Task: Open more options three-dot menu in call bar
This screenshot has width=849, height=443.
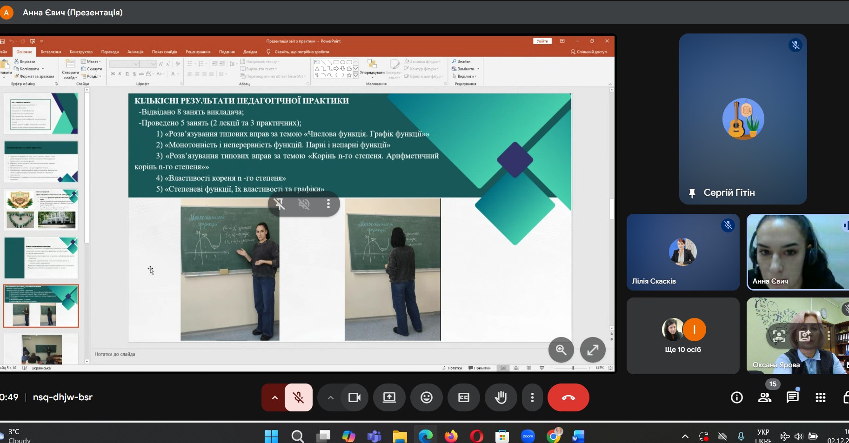Action: click(532, 397)
